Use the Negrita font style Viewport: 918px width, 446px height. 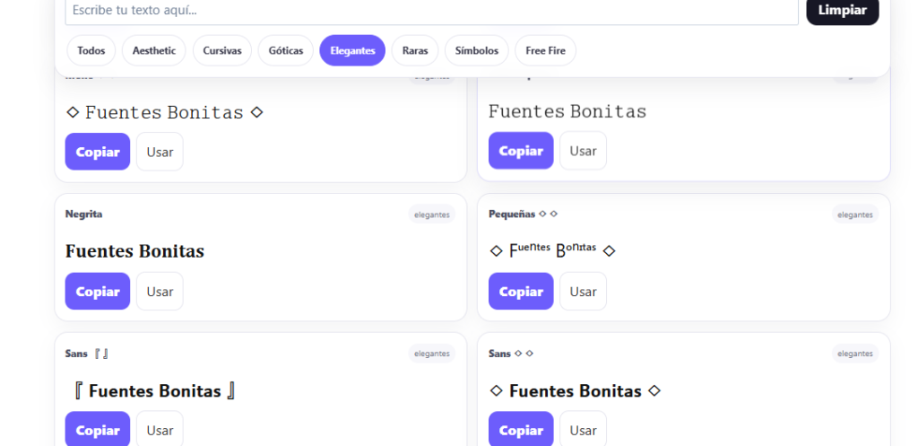point(160,292)
